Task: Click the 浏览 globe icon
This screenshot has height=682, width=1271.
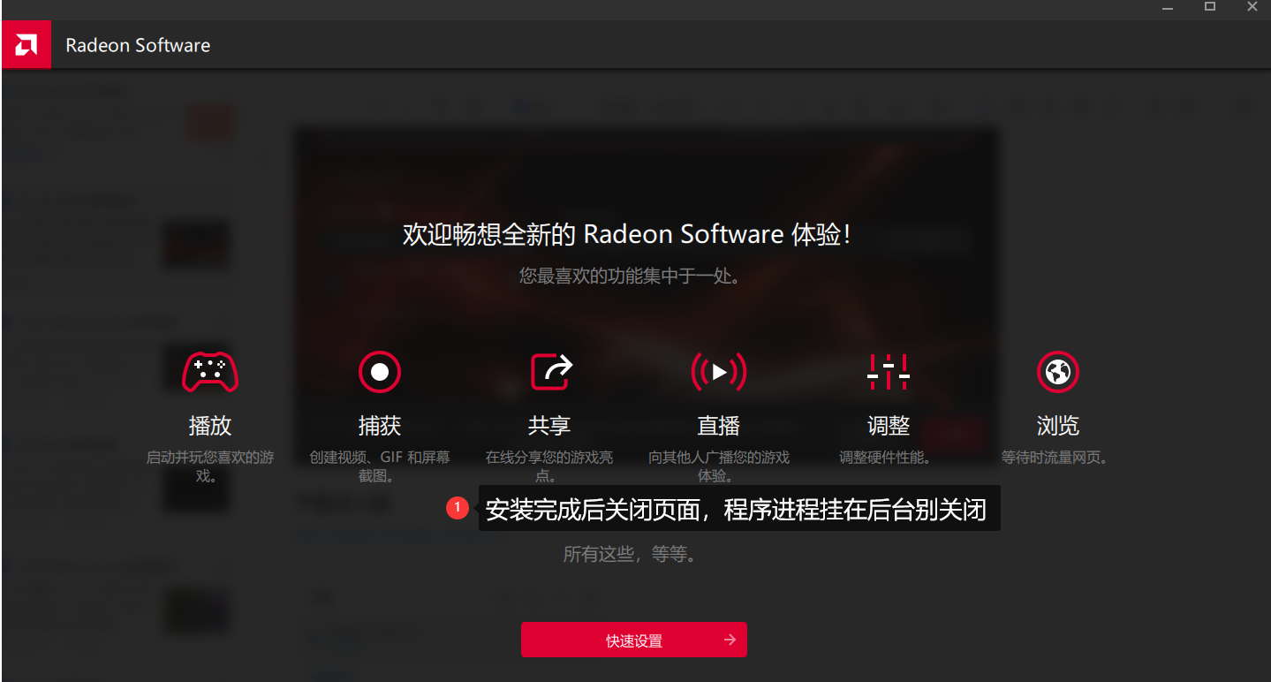Action: click(x=1058, y=372)
